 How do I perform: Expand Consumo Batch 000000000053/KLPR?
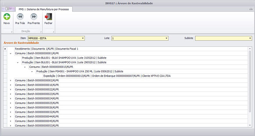pyautogui.click(x=11, y=125)
